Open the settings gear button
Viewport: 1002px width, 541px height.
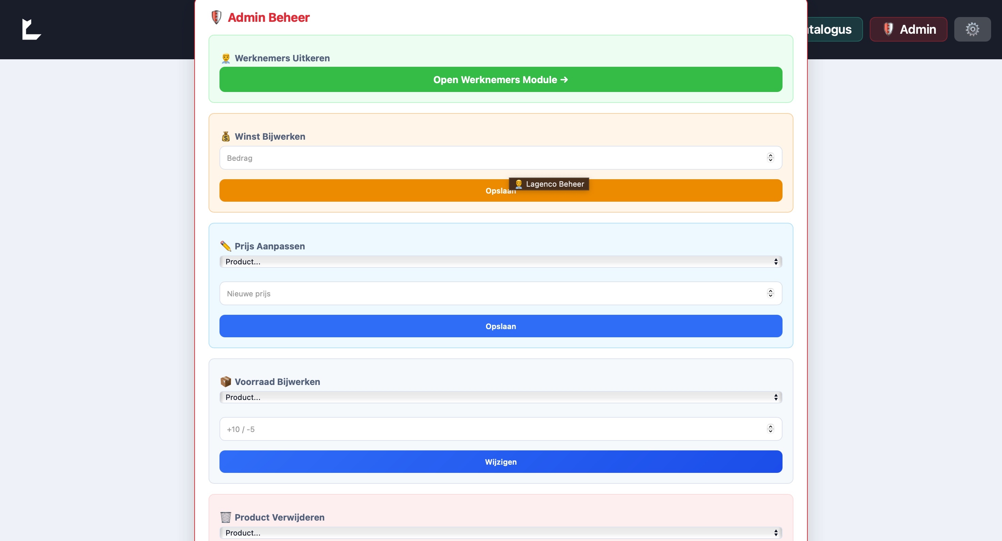coord(972,29)
